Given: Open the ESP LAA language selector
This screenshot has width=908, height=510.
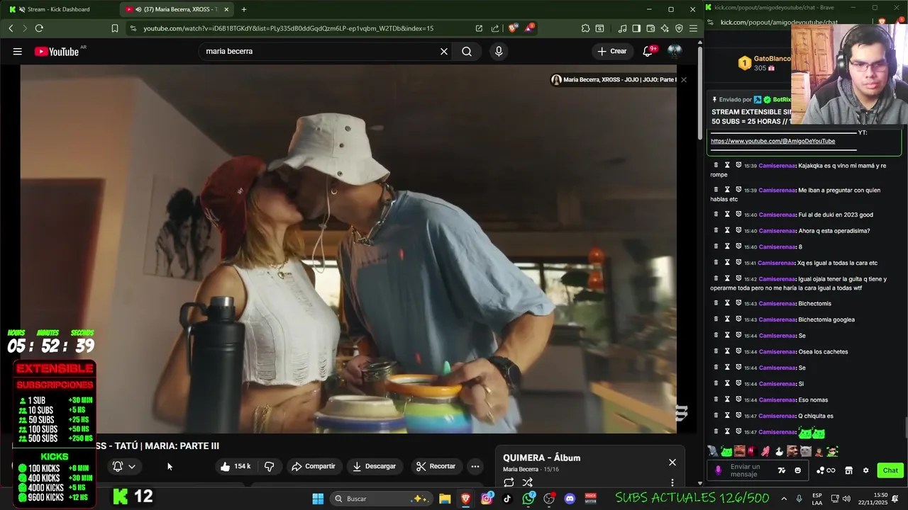Looking at the screenshot, I should pyautogui.click(x=817, y=499).
